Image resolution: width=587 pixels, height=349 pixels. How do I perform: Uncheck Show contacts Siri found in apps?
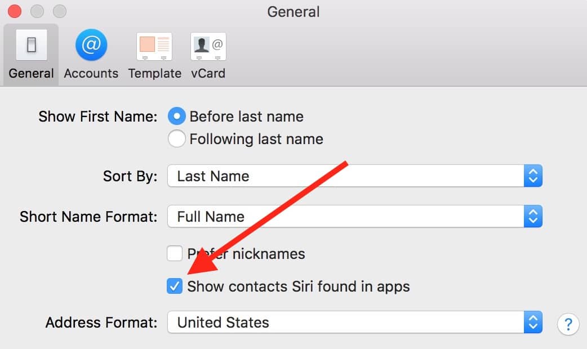point(175,286)
